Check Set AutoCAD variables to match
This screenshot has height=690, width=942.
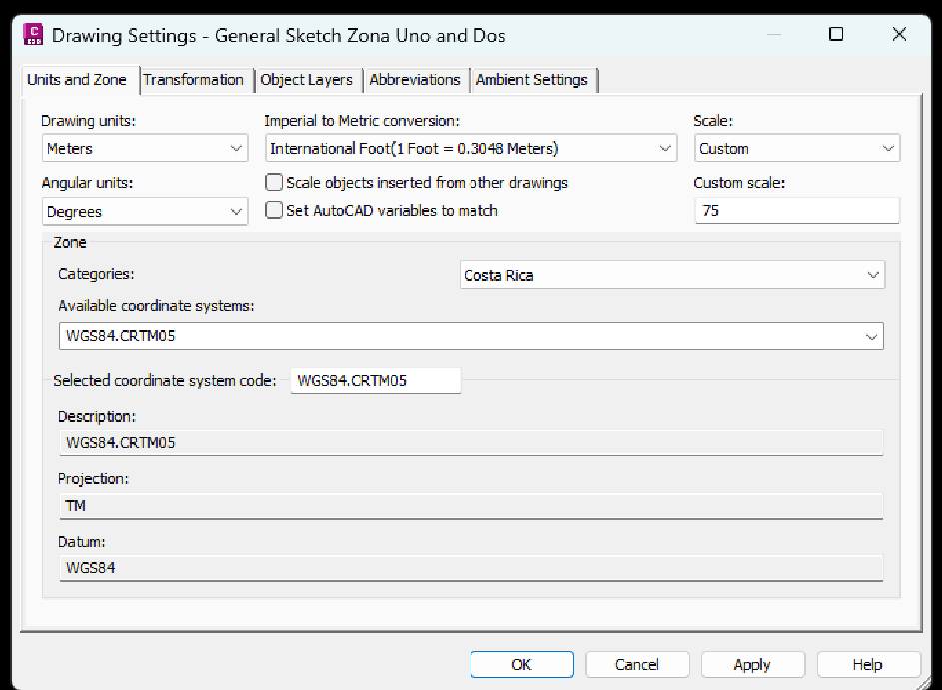[274, 211]
